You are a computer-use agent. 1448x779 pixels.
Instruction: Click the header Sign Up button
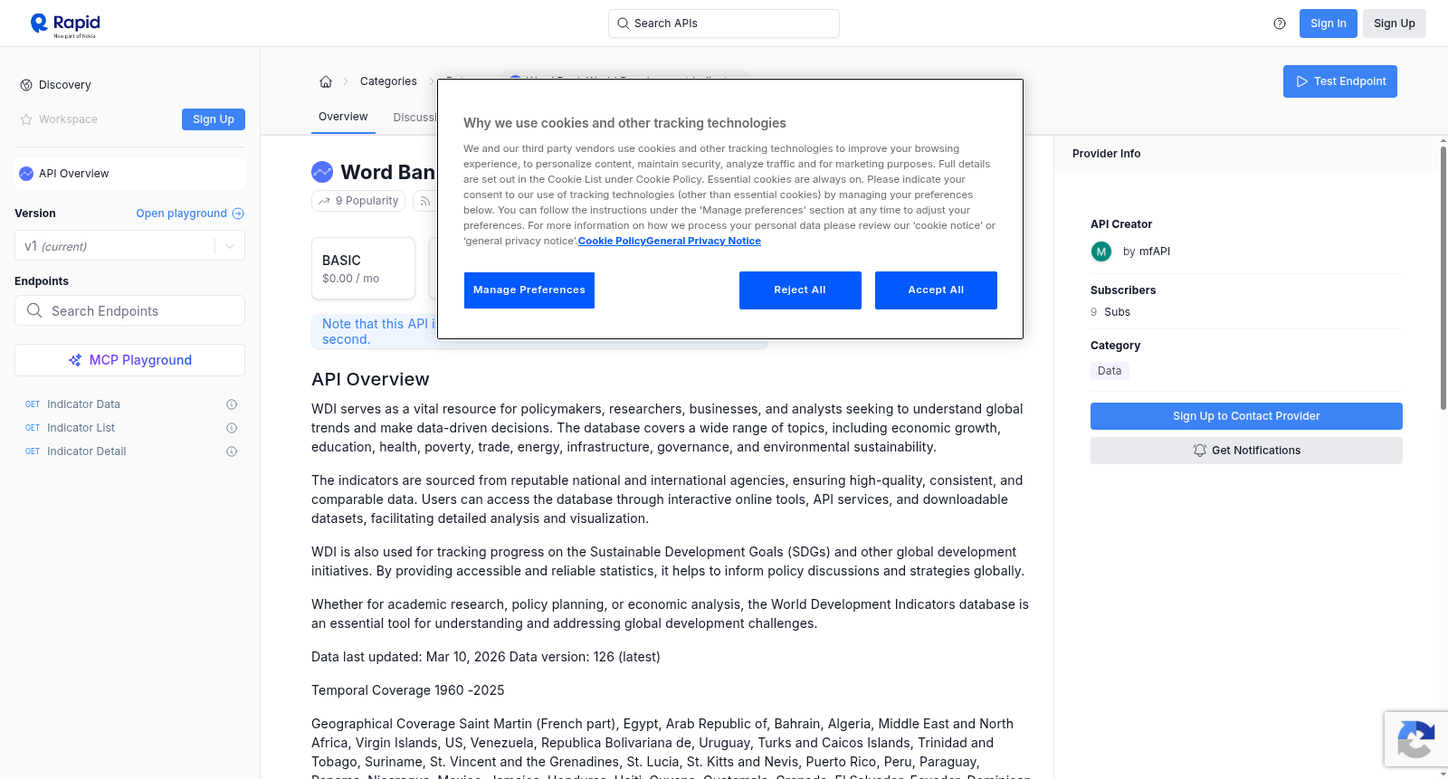1395,24
